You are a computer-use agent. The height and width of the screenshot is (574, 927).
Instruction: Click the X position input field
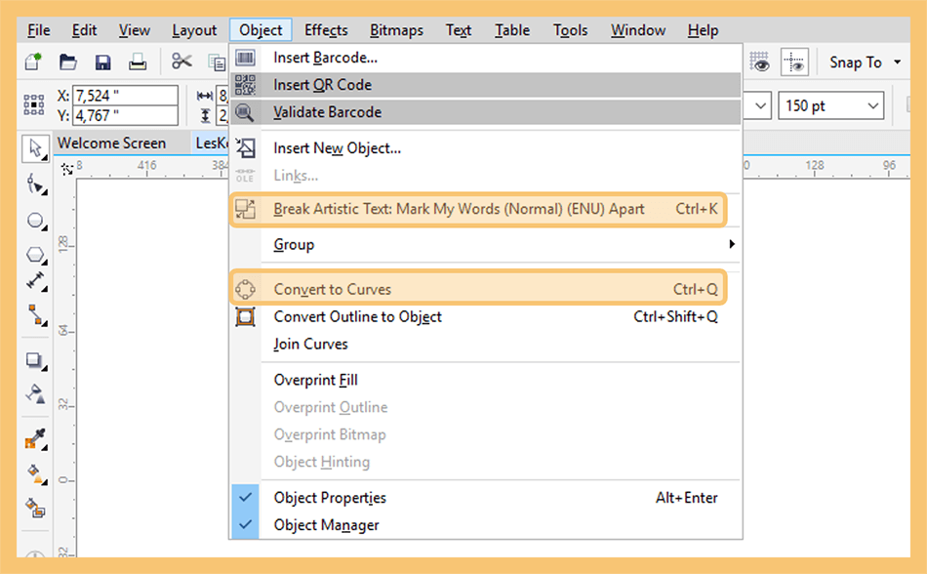(125, 95)
